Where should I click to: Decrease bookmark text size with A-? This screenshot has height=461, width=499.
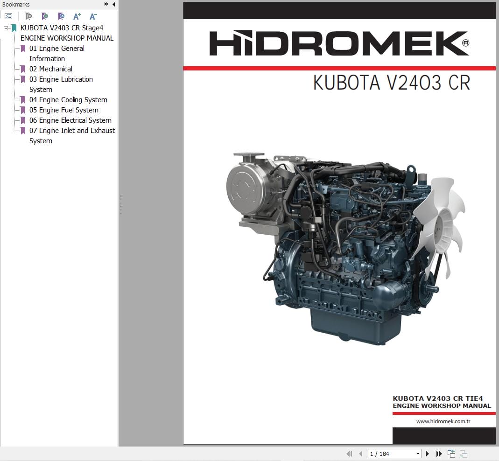point(93,16)
